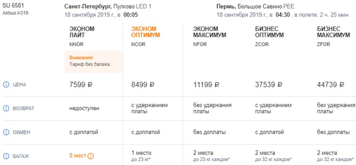Select the ЭКОНОМ ЛАЙТ fare column
This screenshot has width=356, height=165.
82,32
